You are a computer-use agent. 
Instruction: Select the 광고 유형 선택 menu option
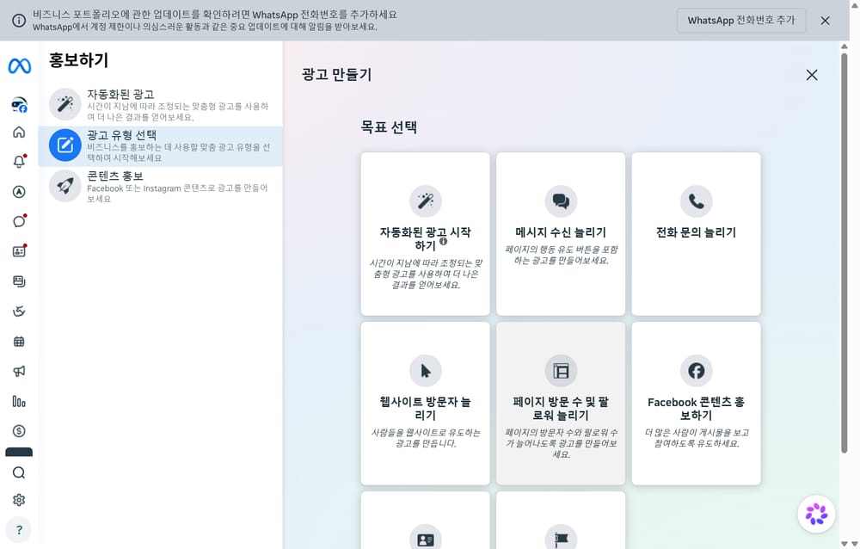(160, 146)
